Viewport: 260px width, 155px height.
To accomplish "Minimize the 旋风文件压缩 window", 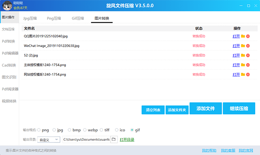I will click(x=241, y=6).
